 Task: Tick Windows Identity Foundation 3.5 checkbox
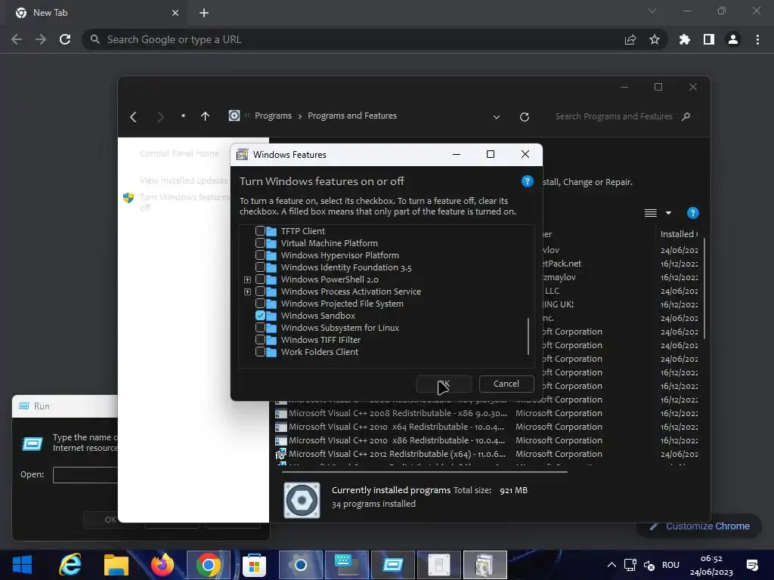[260, 267]
